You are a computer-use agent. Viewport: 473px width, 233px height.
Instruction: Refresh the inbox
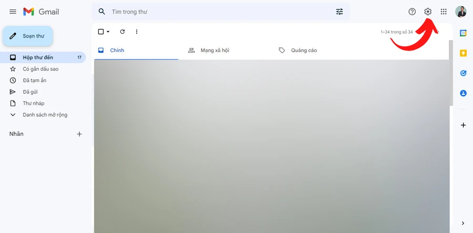tap(122, 32)
